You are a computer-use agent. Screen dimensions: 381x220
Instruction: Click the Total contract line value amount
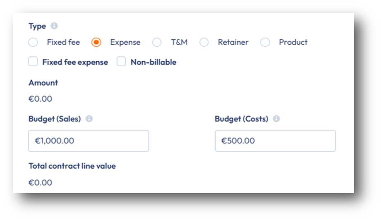(x=40, y=182)
